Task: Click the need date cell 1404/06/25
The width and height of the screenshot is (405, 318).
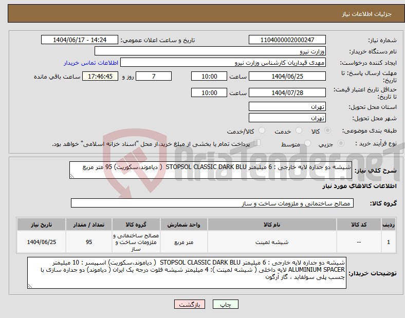Action: tap(41, 242)
